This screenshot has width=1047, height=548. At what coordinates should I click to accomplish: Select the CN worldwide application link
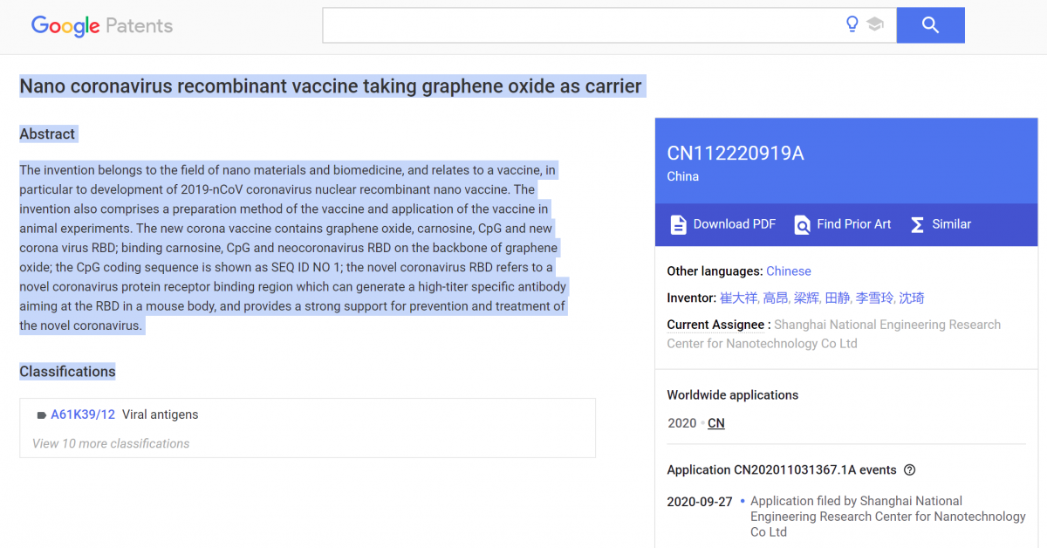pyautogui.click(x=716, y=423)
